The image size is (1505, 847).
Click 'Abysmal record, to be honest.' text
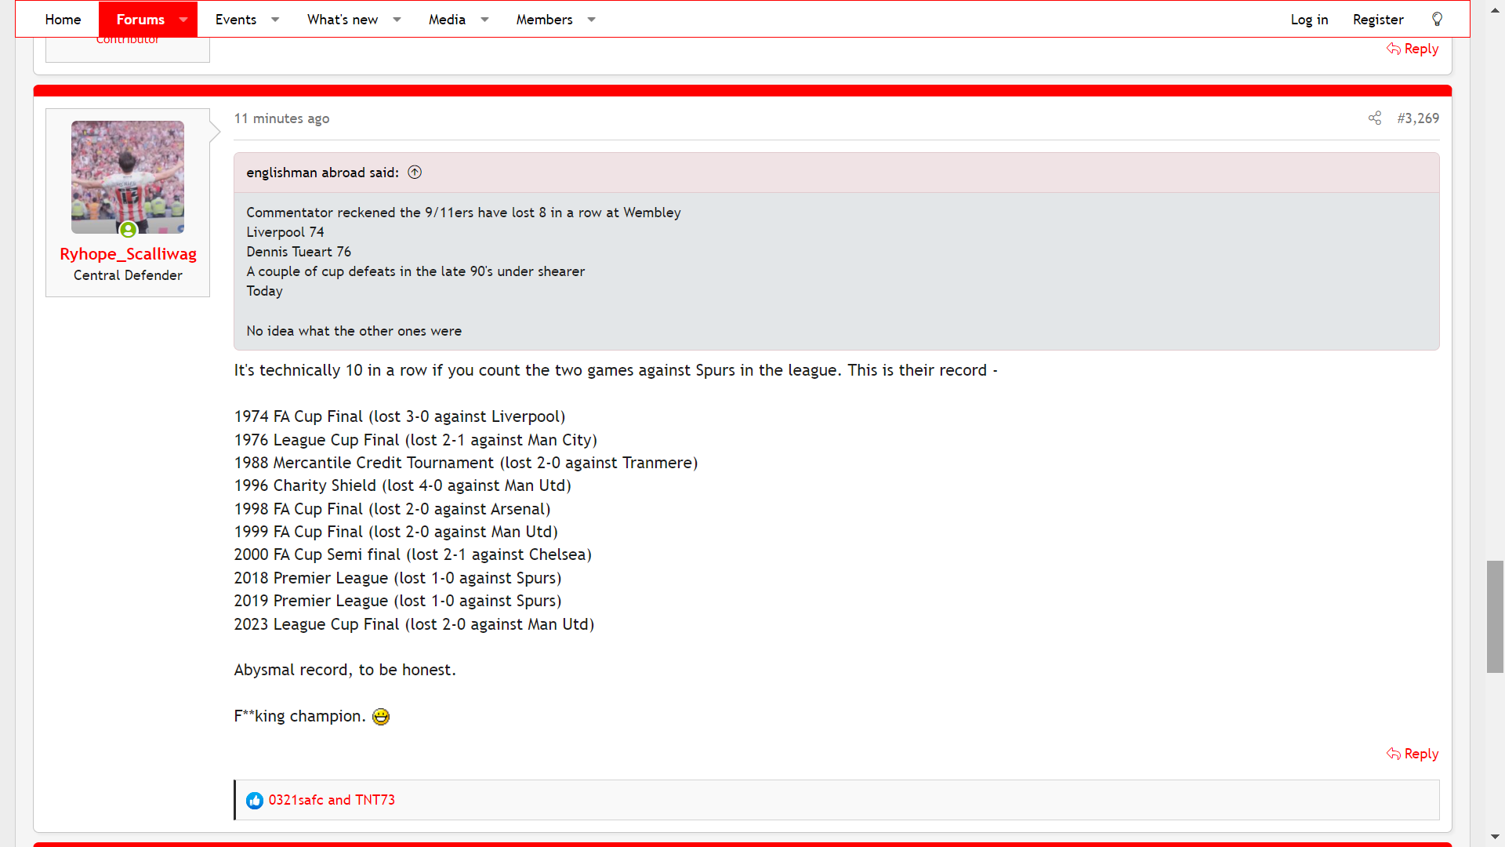345,670
